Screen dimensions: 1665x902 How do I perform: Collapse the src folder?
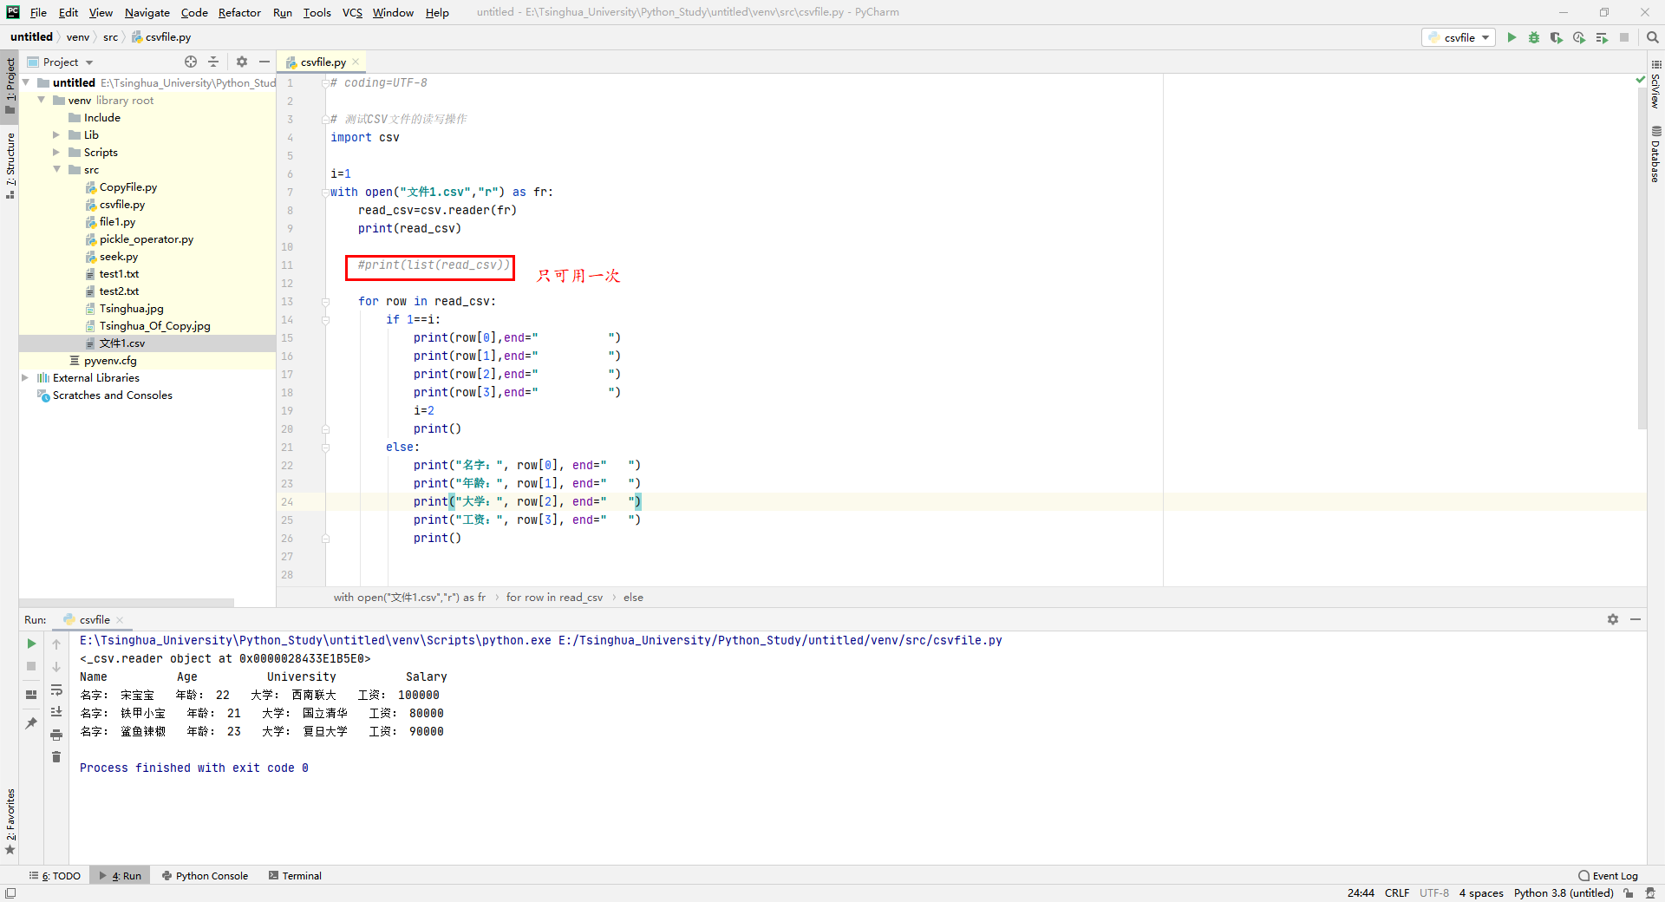click(x=57, y=169)
